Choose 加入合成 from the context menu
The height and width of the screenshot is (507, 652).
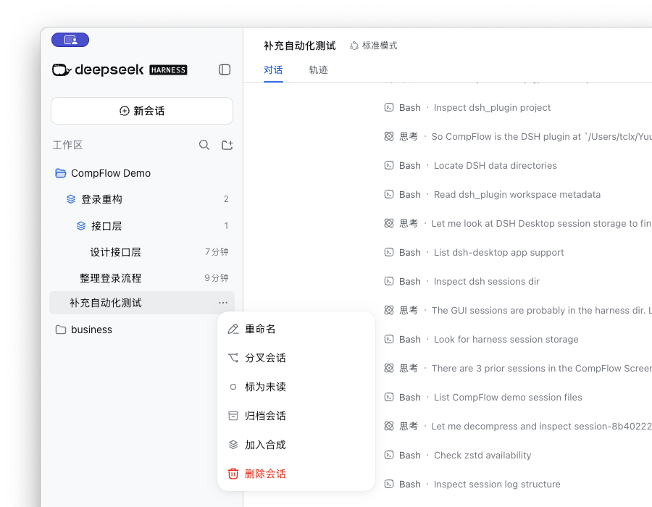click(x=296, y=445)
